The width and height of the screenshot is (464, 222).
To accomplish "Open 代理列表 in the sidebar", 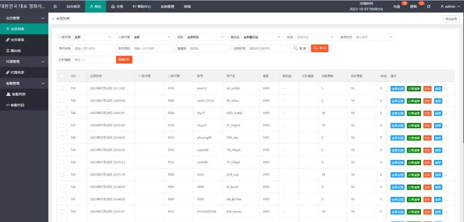I will point(17,72).
